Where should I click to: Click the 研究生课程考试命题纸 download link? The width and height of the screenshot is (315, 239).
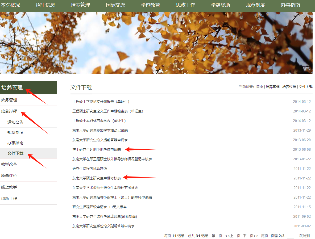click(x=90, y=169)
